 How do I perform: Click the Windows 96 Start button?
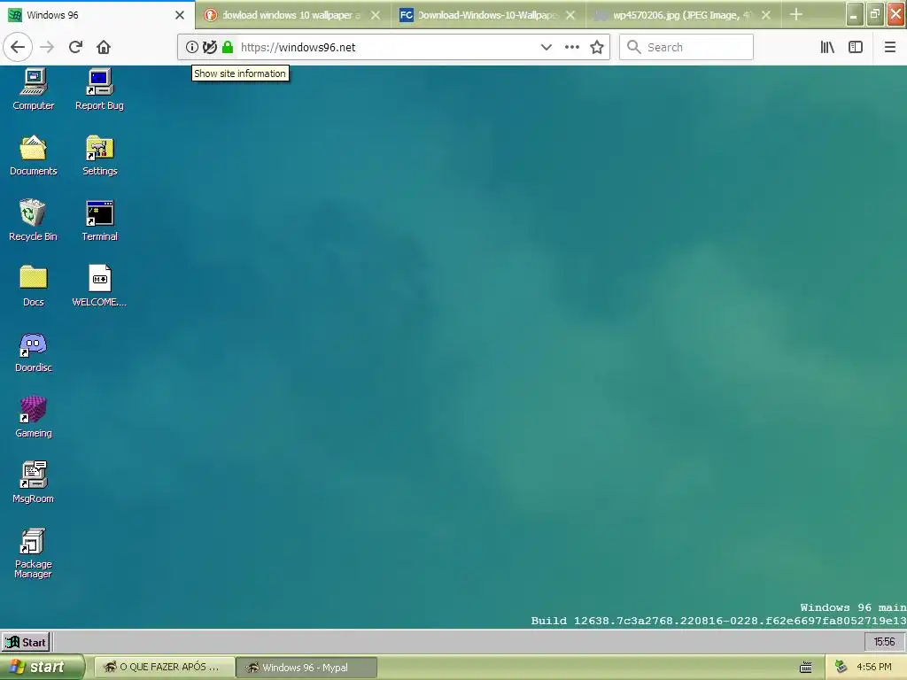(26, 642)
